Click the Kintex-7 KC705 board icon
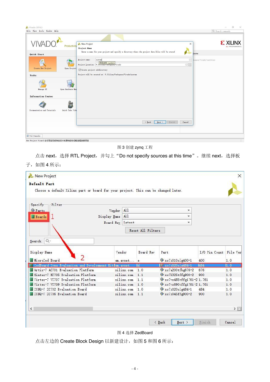270x382 pixels. coord(31,275)
